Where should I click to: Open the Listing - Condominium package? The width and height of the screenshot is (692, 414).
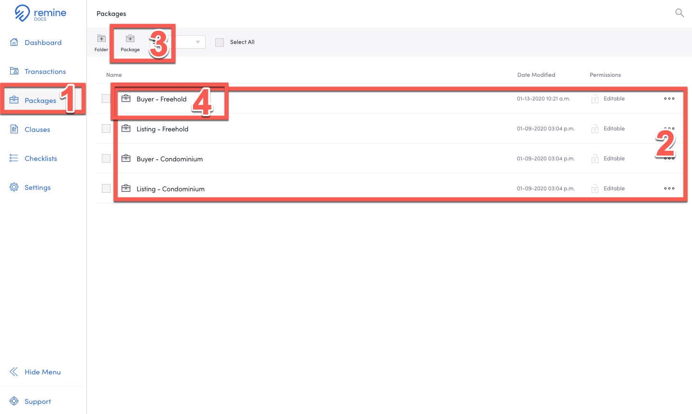pos(171,189)
